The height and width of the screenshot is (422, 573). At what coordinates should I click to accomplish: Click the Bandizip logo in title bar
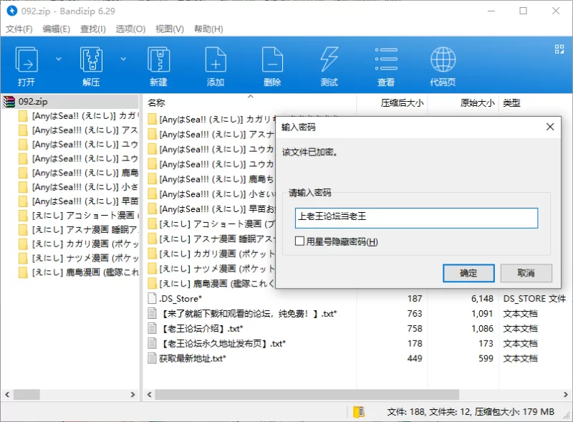(11, 11)
